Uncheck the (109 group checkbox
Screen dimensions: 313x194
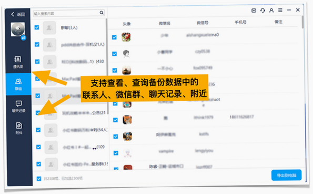[x=38, y=147]
